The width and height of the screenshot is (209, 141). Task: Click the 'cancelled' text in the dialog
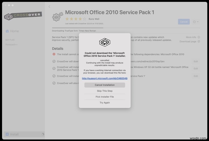[105, 60]
